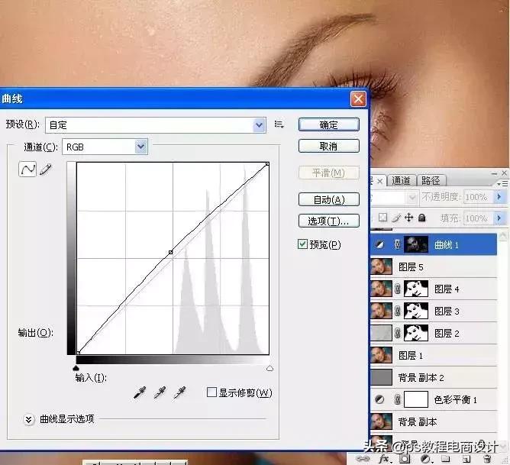Open the 填充 slider arrow
Viewport: 510px width, 465px height.
point(499,218)
